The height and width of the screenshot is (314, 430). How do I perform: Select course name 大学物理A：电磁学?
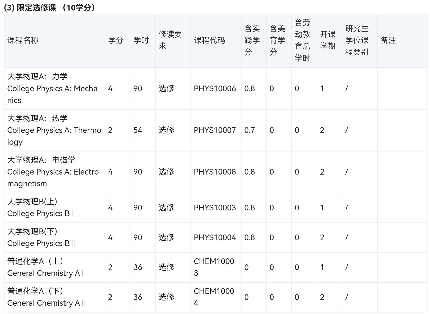click(x=41, y=160)
